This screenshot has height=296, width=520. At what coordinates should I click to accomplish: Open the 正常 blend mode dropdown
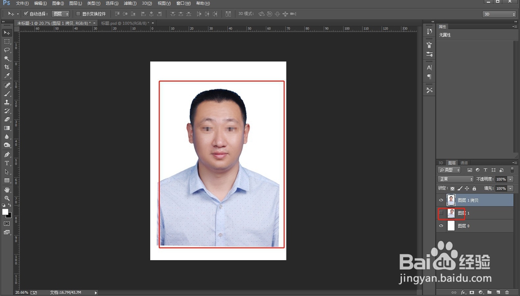click(456, 179)
